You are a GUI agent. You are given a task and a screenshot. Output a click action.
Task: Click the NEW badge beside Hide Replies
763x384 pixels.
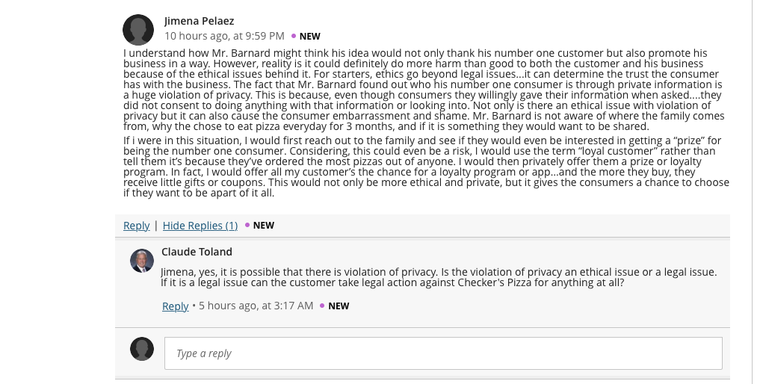pos(263,226)
